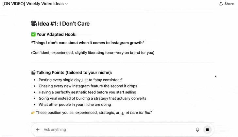Viewport: 238px width, 137px height.
Task: Click the pointing hand emoji before 'These position you'
Action: (x=33, y=113)
